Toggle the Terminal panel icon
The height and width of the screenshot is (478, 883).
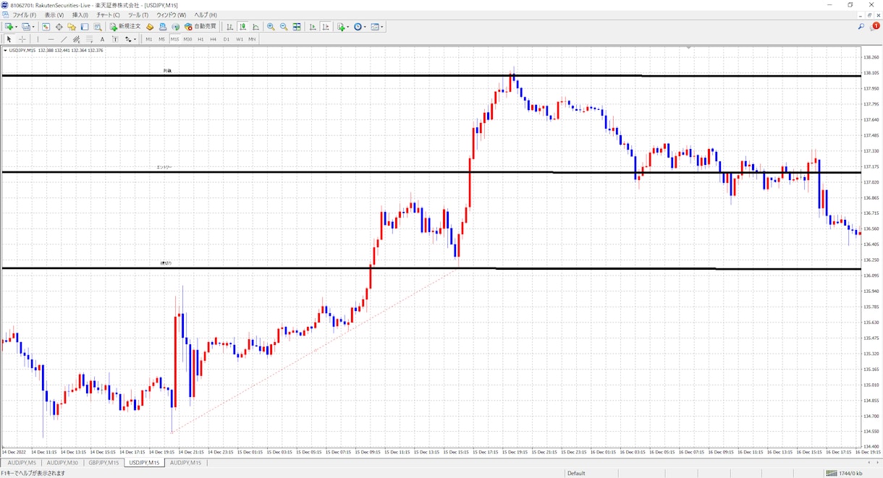[x=85, y=27]
